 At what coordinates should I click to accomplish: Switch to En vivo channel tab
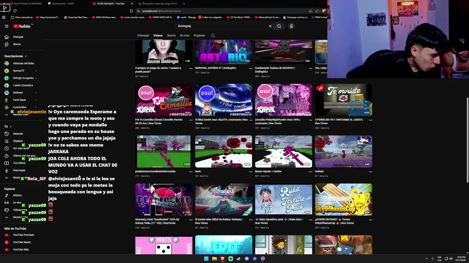point(185,35)
